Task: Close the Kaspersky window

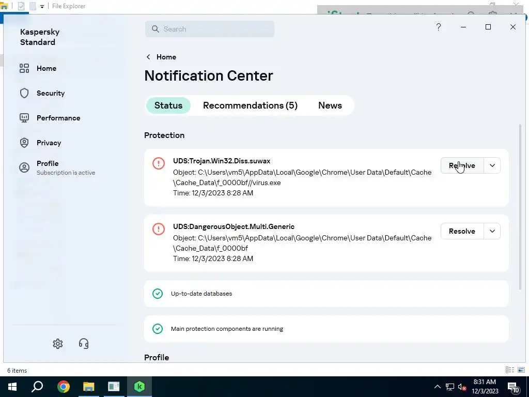Action: 513,27
